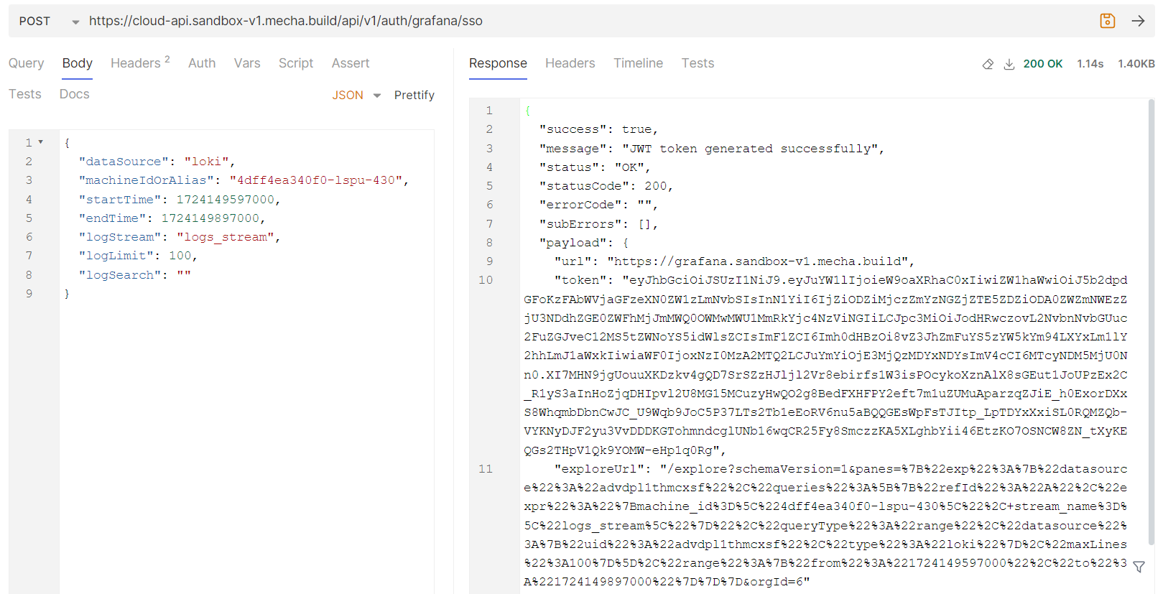Click the "loki" value in body
The height and width of the screenshot is (594, 1168).
(x=206, y=162)
